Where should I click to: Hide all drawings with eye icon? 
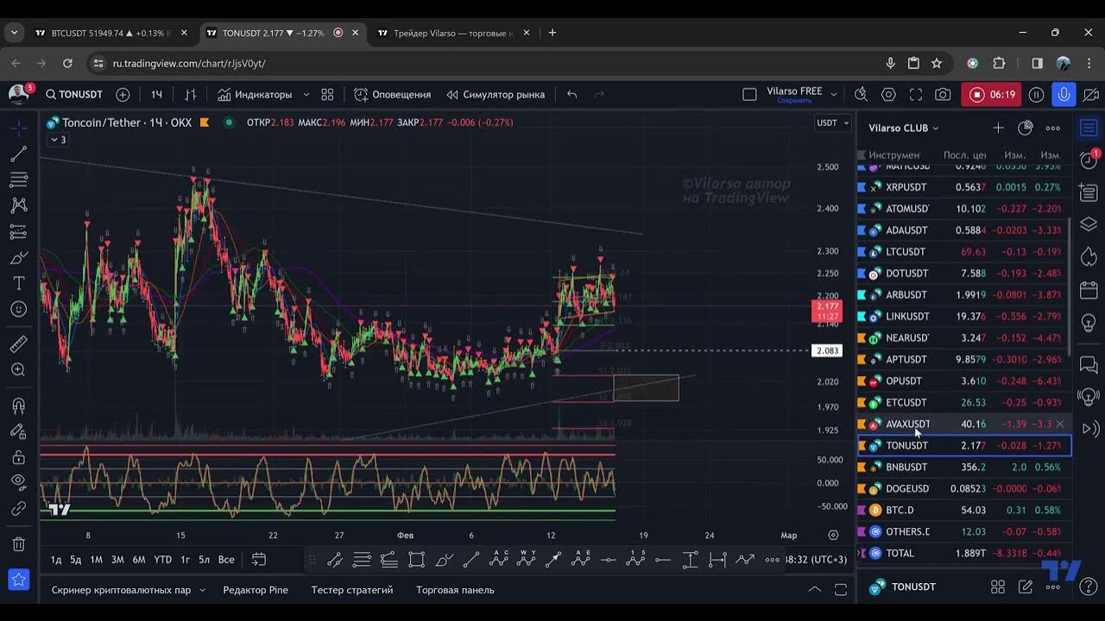tap(18, 483)
